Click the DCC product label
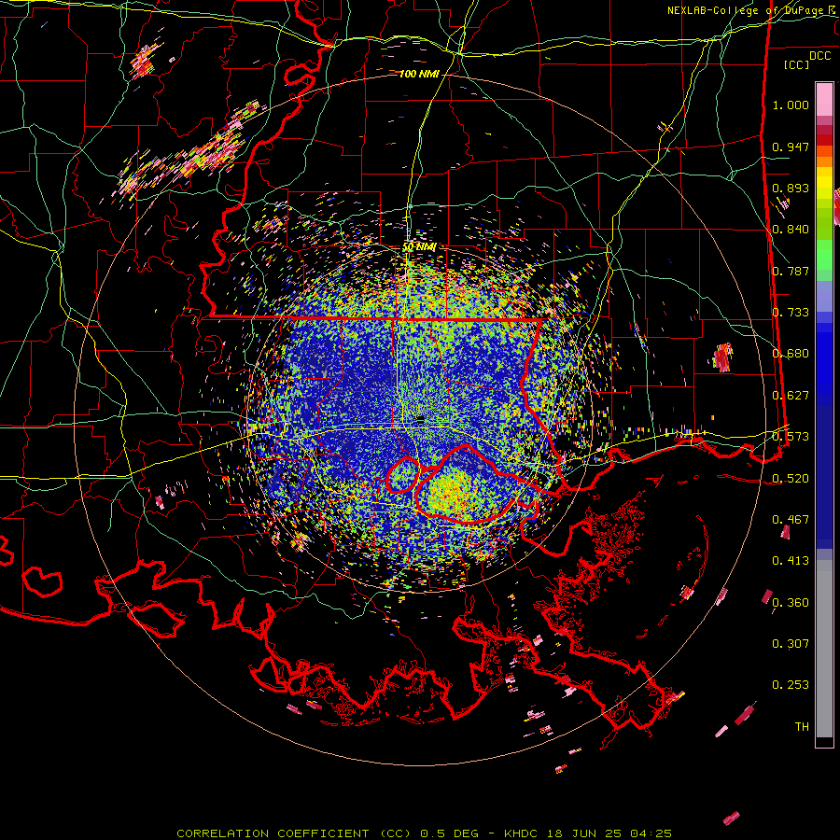This screenshot has height=840, width=840. (820, 56)
